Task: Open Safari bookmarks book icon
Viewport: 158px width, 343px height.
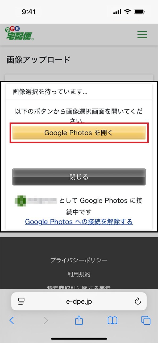Action: [113, 320]
